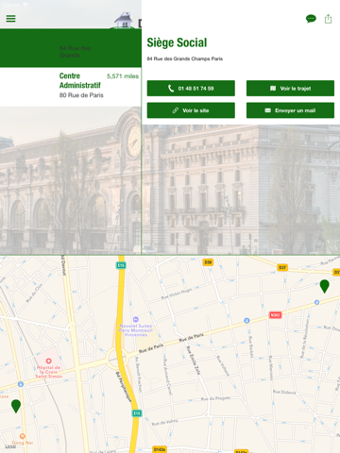The width and height of the screenshot is (340, 453).
Task: Click Envoyer un mail button
Action: 290,110
